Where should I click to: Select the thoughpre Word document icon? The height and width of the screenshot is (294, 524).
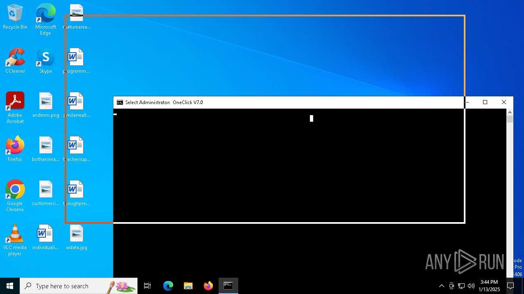pyautogui.click(x=76, y=193)
